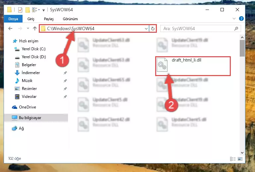
Task: Click the folder icon in title bar
Action: pyautogui.click(x=9, y=10)
